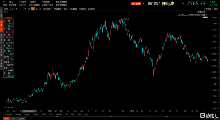Open the F9 menu item
The image size is (220, 120).
(x=4, y=2)
